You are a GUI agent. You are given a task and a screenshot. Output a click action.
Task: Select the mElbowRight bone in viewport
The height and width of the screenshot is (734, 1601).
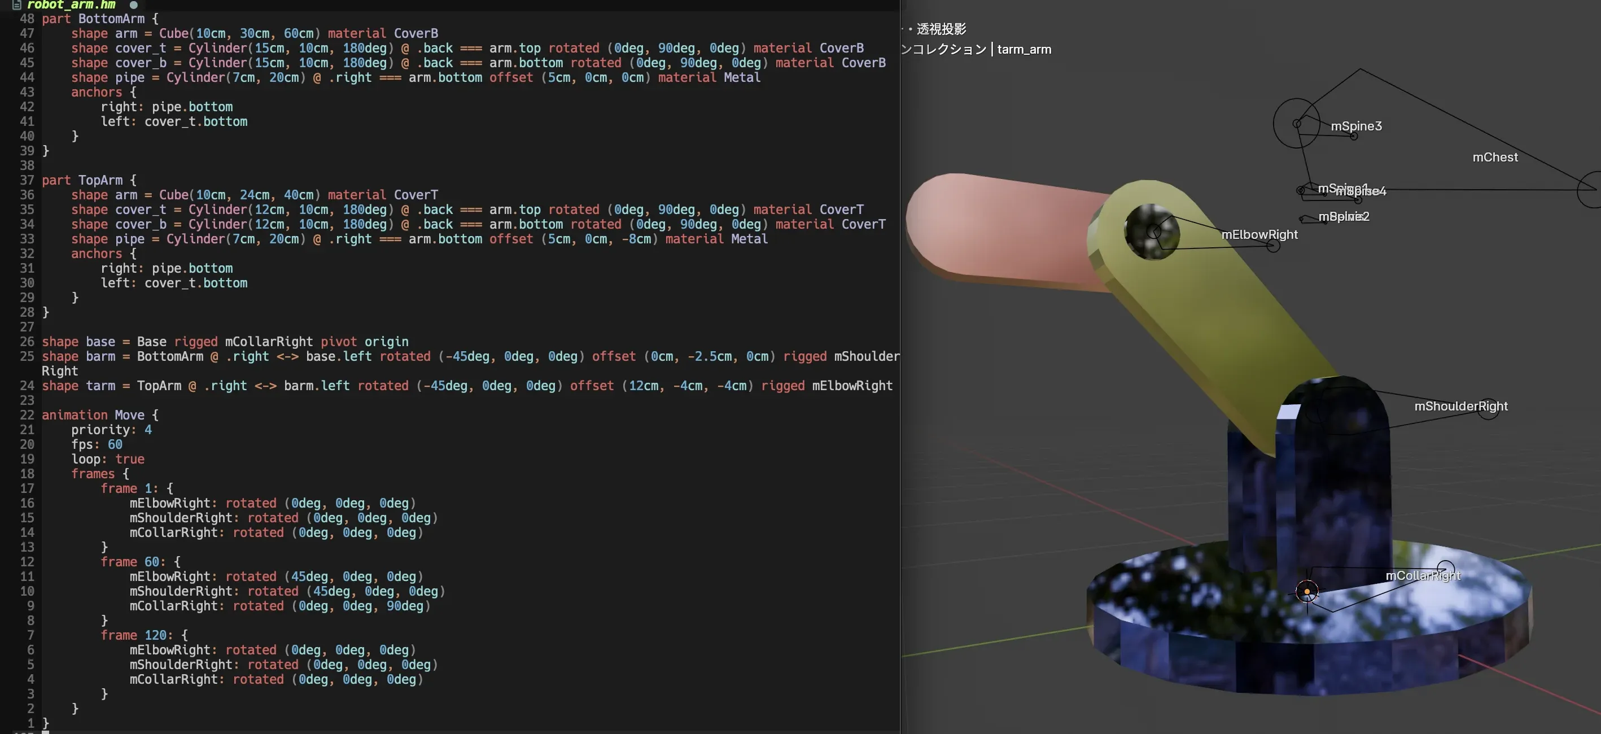pos(1259,234)
